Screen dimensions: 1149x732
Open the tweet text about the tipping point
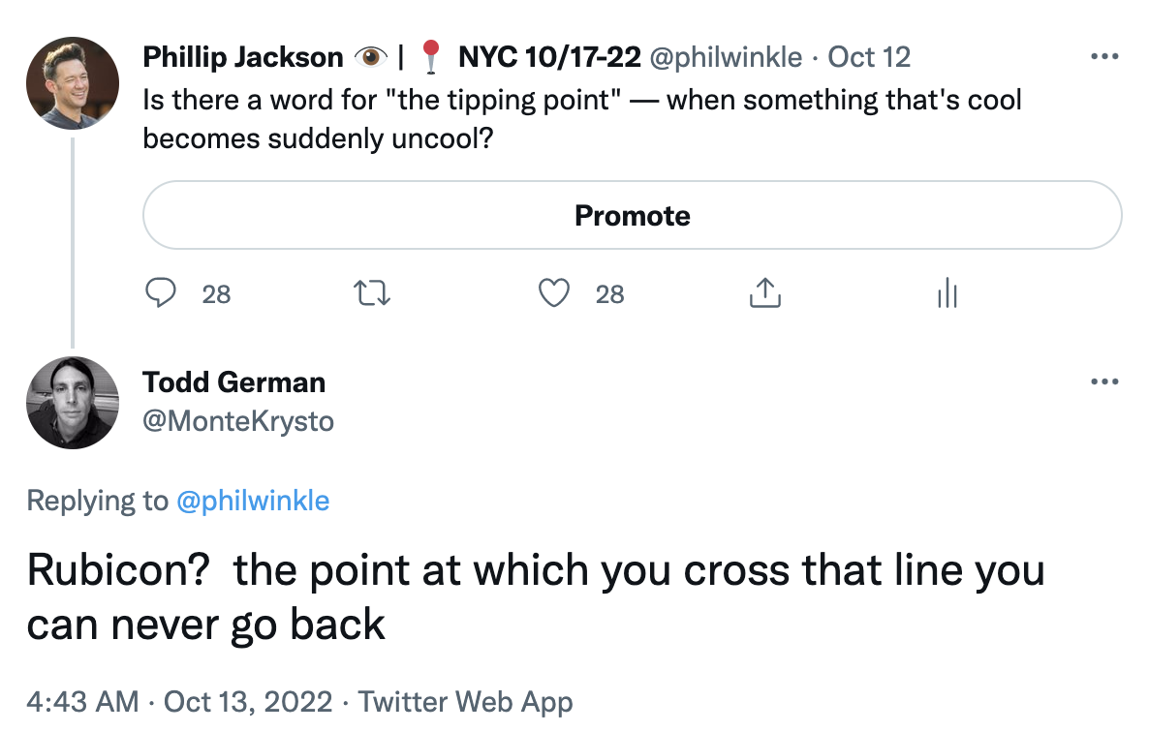581,119
